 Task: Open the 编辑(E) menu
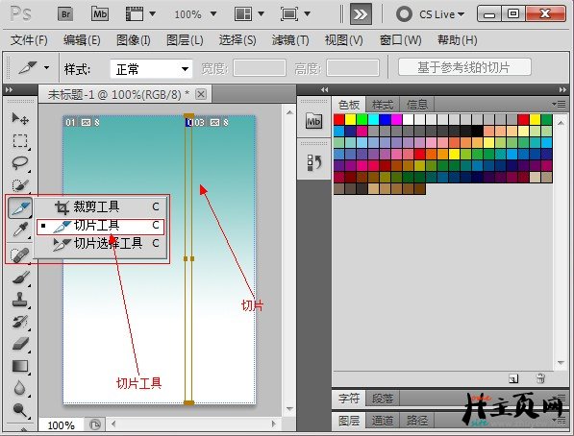82,40
